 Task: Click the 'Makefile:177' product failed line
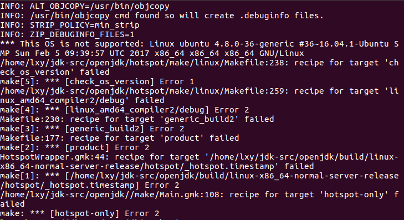119,138
